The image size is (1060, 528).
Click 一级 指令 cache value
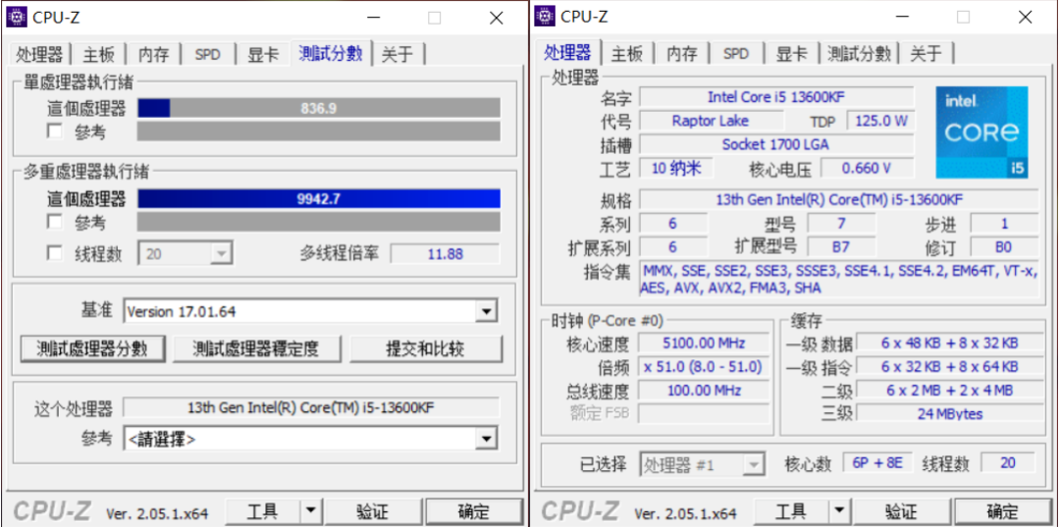coord(950,366)
